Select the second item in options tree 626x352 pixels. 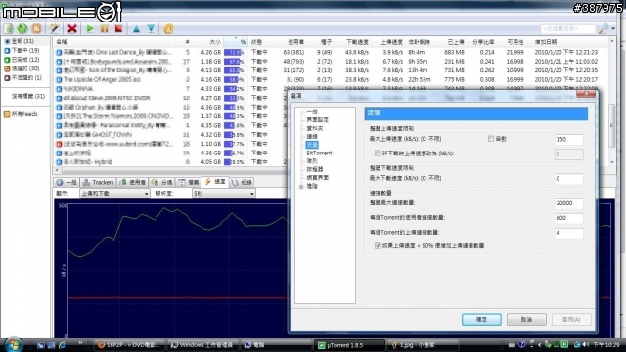coord(317,120)
